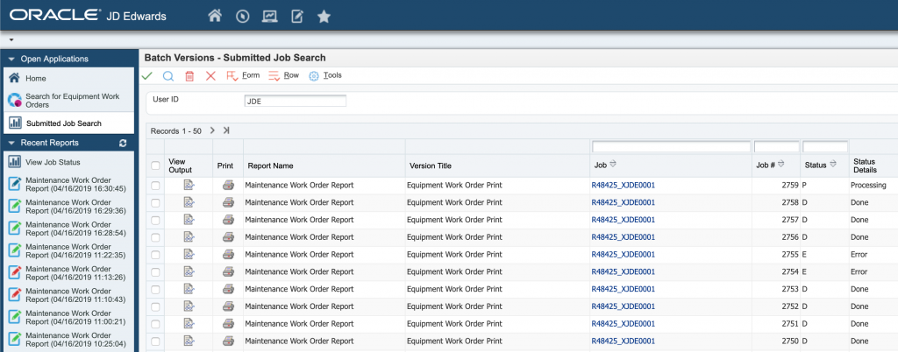Image resolution: width=898 pixels, height=352 pixels.
Task: Print job 2758 using printer icon
Action: pos(228,202)
